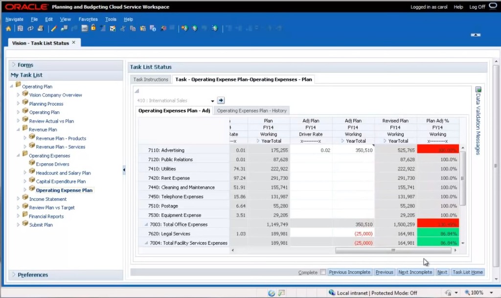The width and height of the screenshot is (501, 298).
Task: Click the pencil Adjust icon in the toolbar
Action: 54,28
